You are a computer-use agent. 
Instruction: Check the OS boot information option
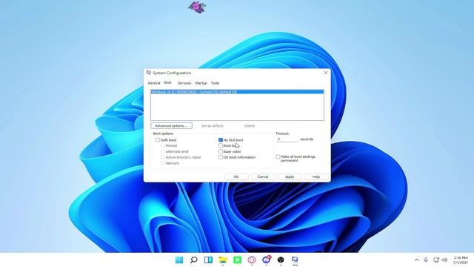221,157
